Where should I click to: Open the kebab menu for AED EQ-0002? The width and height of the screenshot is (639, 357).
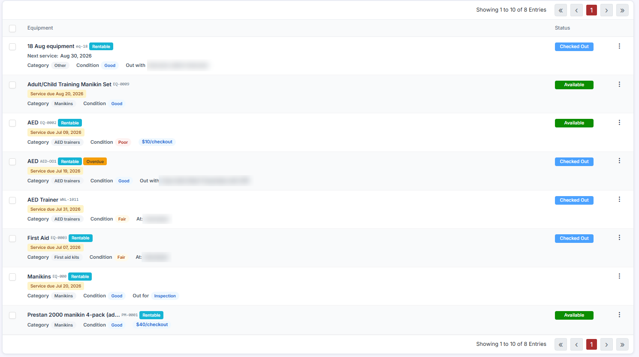pyautogui.click(x=619, y=122)
